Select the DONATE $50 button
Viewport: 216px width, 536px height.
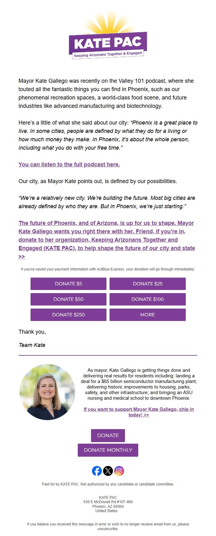[x=69, y=299]
